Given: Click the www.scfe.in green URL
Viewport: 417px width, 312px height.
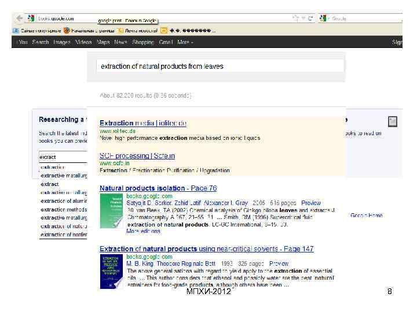Looking at the screenshot, I should pos(115,163).
